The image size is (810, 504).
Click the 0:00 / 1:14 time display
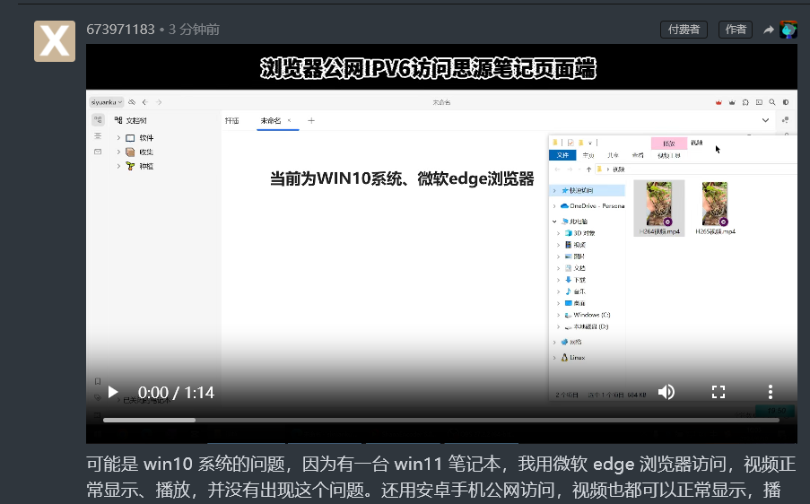(x=176, y=393)
